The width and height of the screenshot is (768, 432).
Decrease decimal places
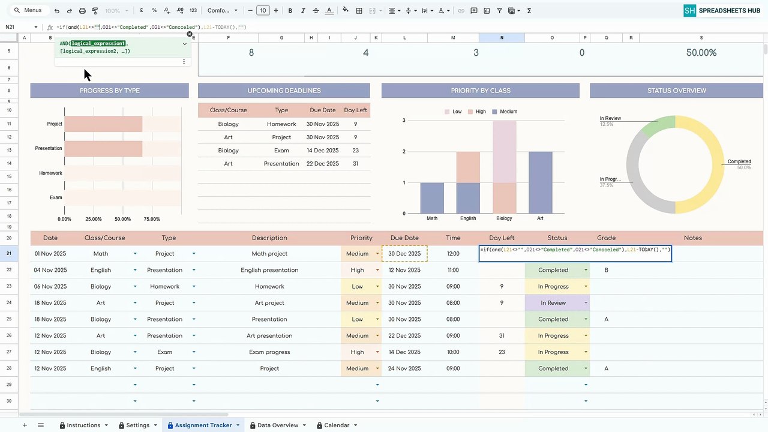click(x=167, y=11)
